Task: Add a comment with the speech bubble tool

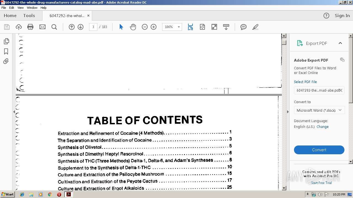Action: [243, 27]
